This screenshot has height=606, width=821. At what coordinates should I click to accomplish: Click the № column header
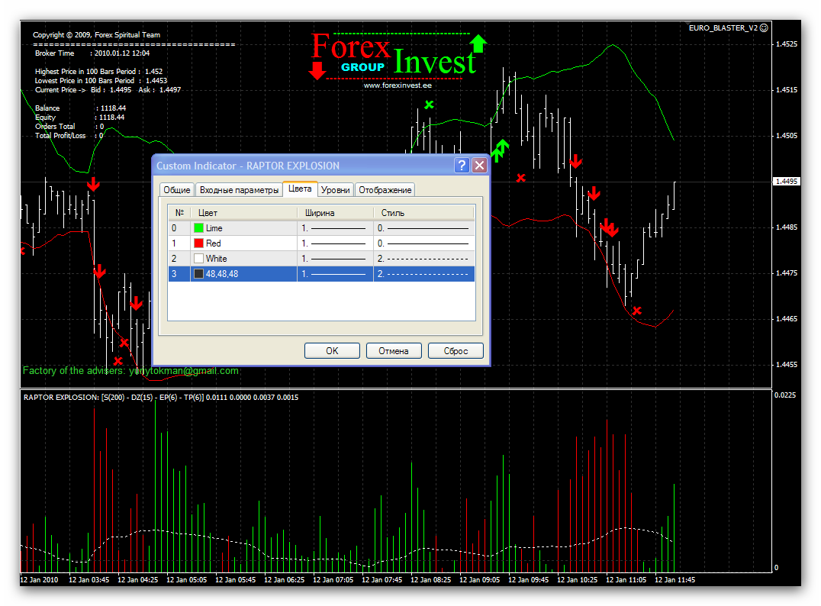tap(179, 213)
